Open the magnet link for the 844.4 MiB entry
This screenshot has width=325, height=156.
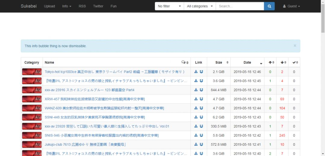[x=201, y=90]
